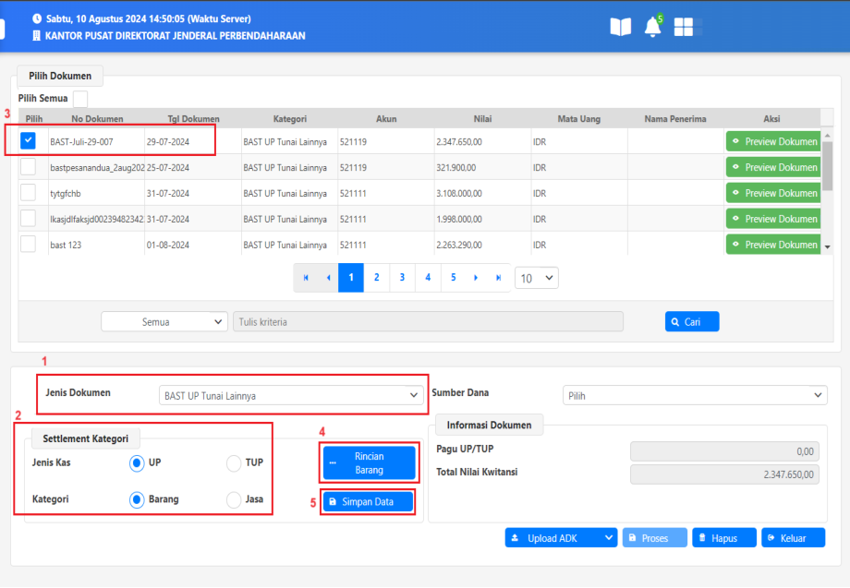Select the TUP radio button for Jenis Kas
This screenshot has width=850, height=588.
tap(233, 462)
